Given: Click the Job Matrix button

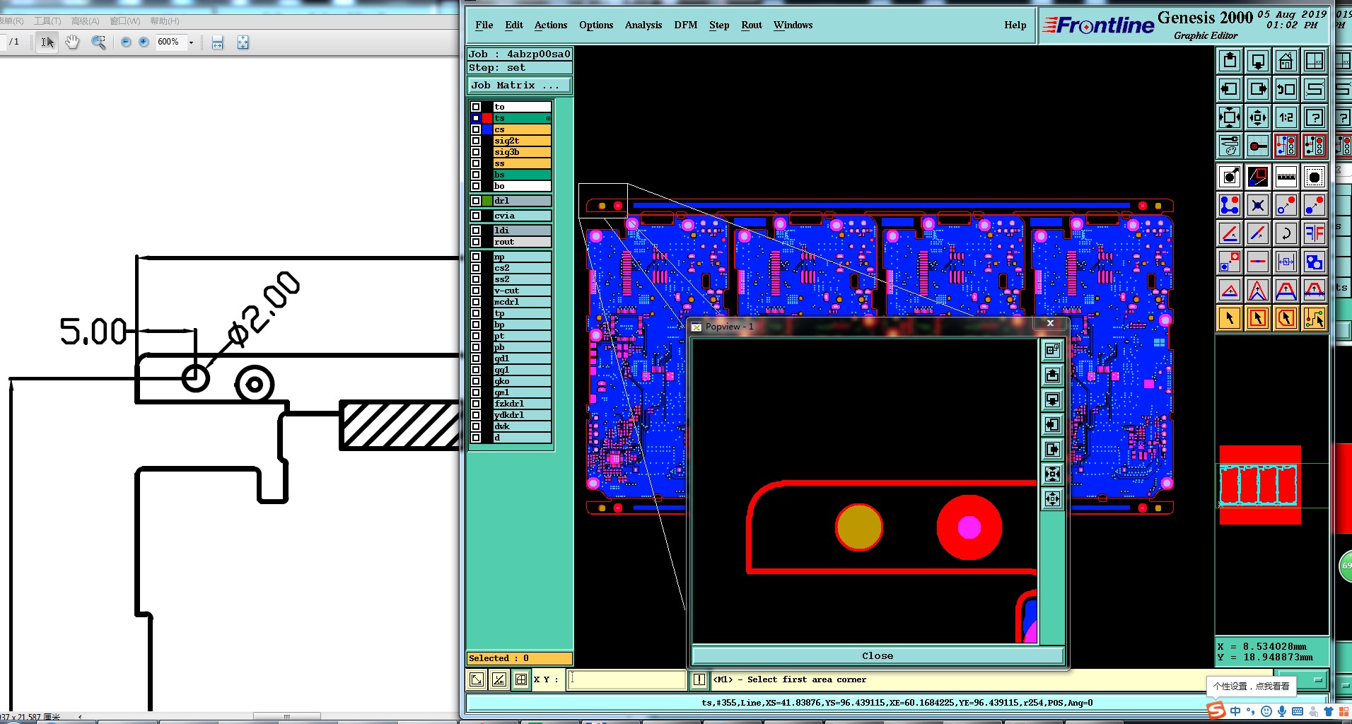Looking at the screenshot, I should coord(520,86).
